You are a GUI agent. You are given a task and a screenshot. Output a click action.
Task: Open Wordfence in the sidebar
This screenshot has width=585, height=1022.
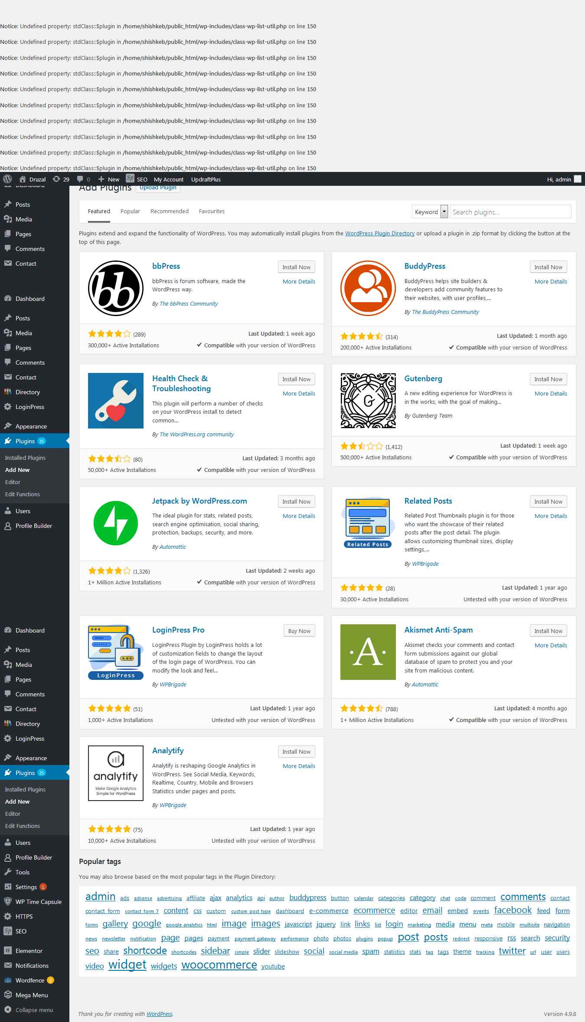pyautogui.click(x=30, y=980)
